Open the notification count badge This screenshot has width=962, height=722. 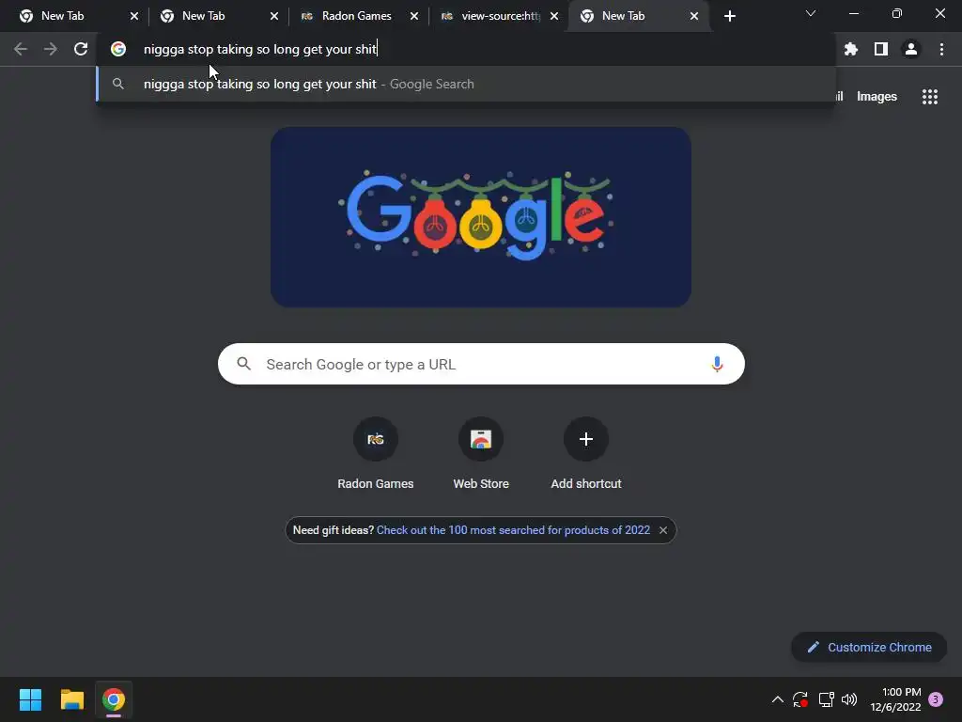click(x=936, y=699)
